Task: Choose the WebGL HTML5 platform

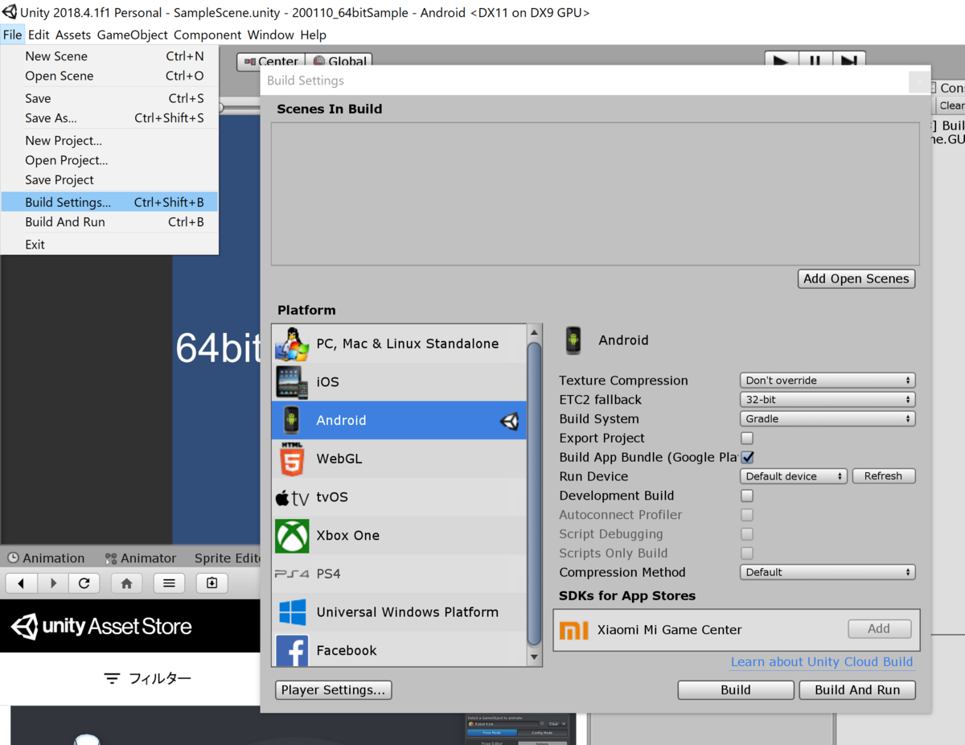Action: (x=399, y=459)
